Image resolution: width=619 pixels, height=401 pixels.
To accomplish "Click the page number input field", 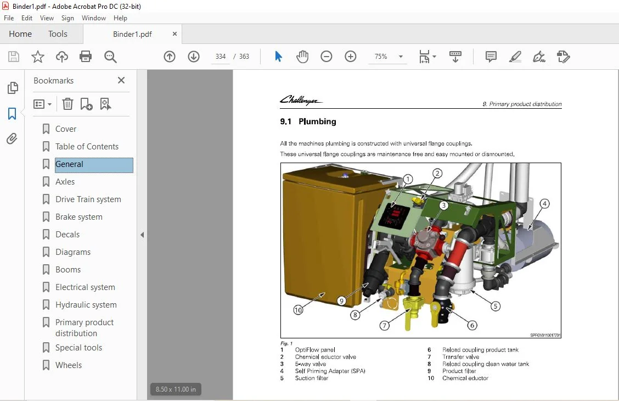I will 221,57.
